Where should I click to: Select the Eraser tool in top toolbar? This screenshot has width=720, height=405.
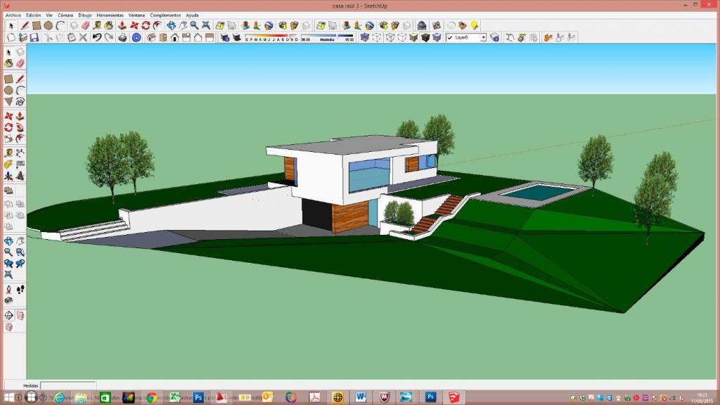pos(84,25)
